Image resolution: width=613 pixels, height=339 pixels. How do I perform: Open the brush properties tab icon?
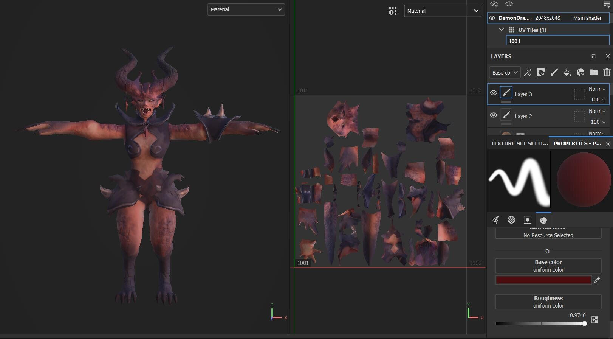click(496, 220)
